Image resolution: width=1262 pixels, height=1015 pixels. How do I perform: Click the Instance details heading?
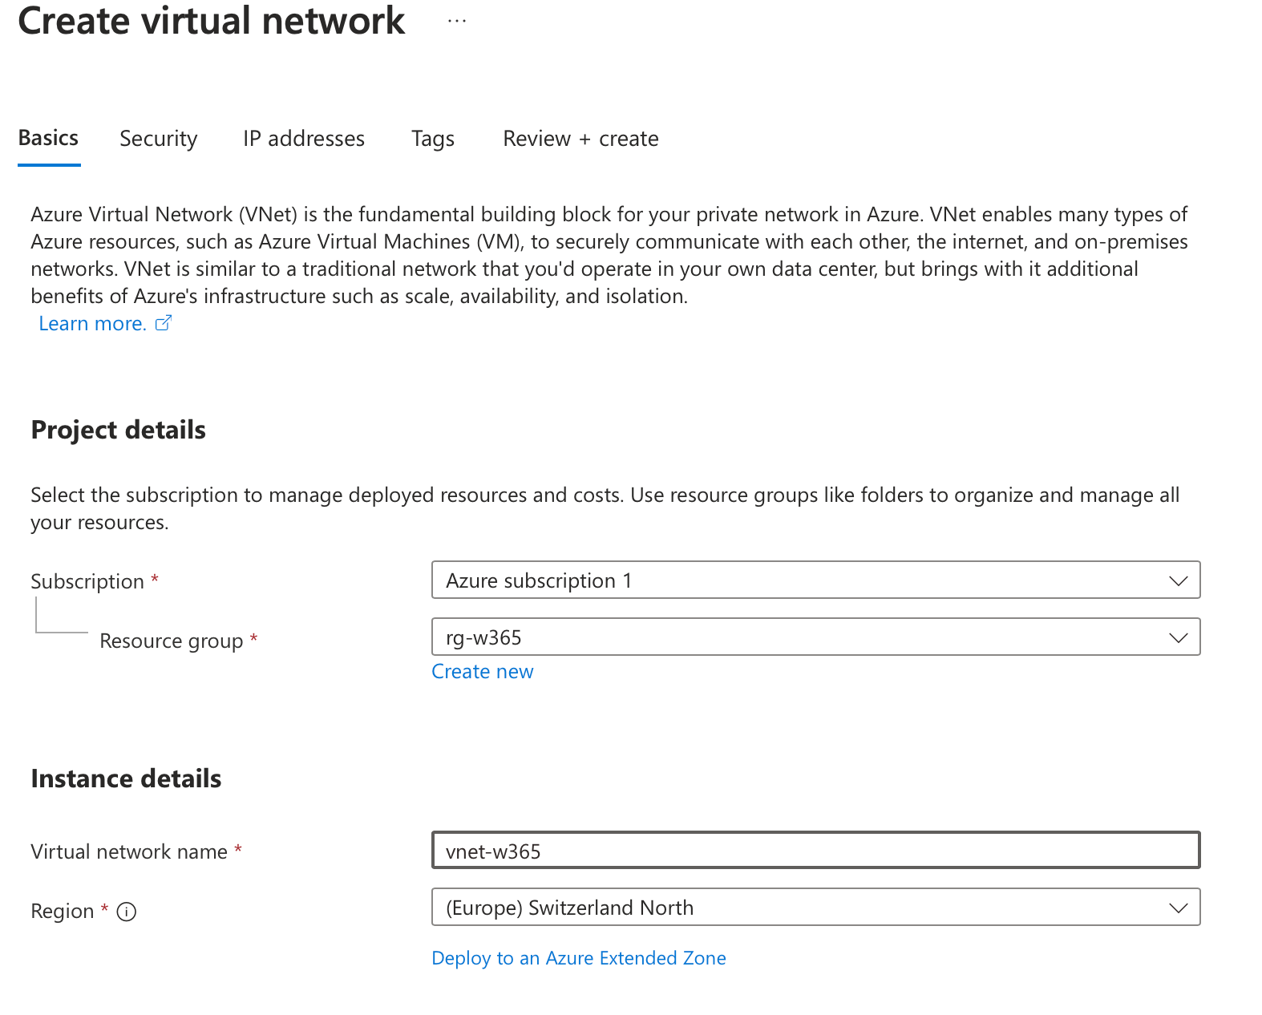click(x=126, y=778)
